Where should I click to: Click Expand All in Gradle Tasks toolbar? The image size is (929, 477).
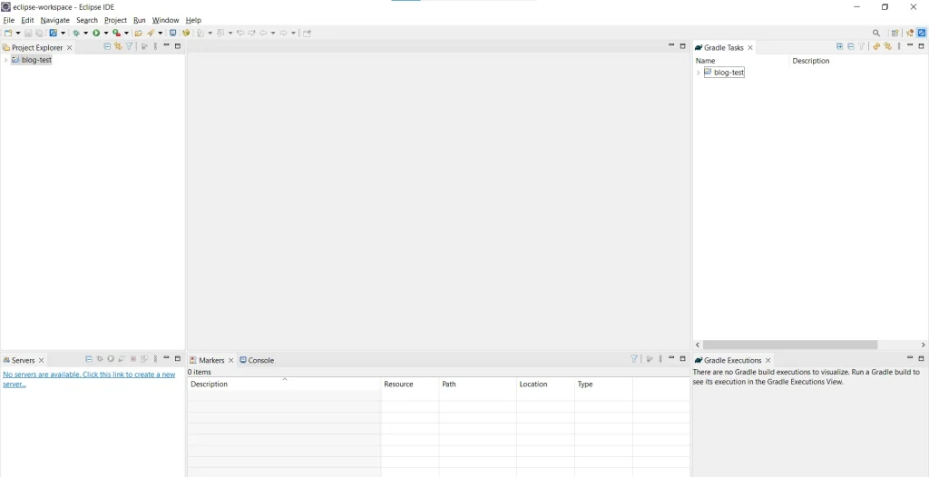click(x=839, y=46)
